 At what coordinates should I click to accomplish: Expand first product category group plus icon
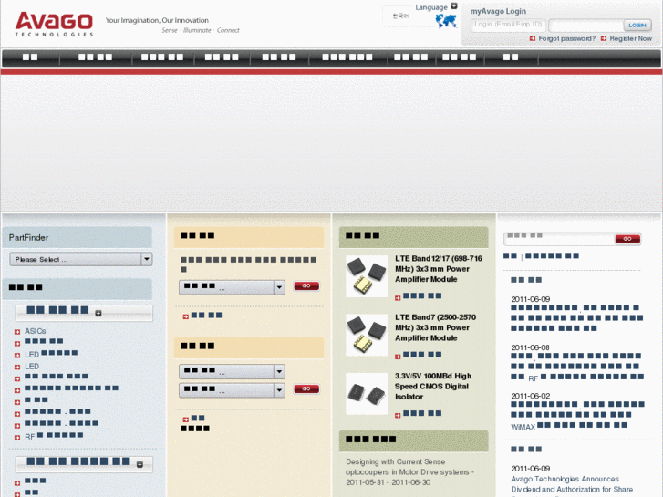pyautogui.click(x=98, y=314)
